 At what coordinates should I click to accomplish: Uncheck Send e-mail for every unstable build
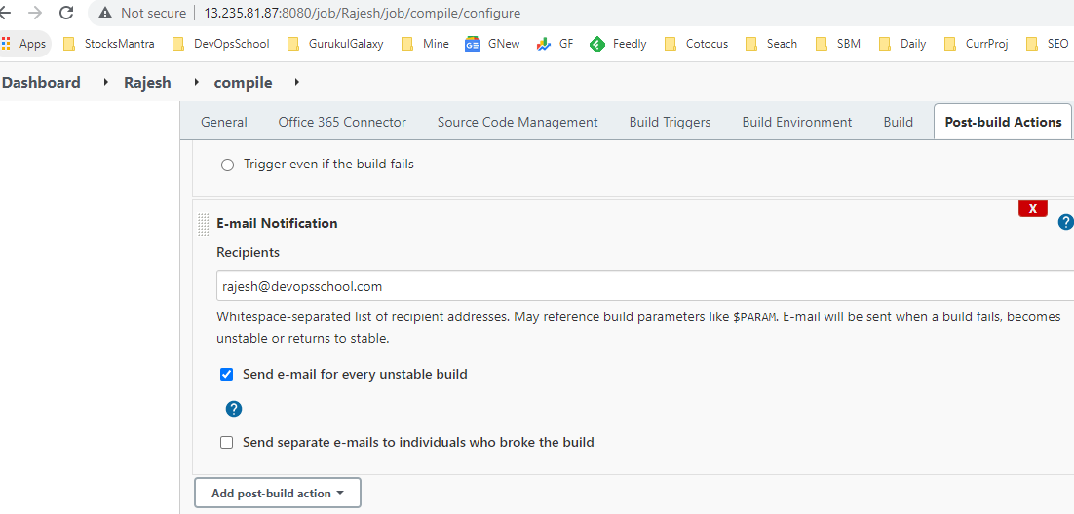point(227,375)
